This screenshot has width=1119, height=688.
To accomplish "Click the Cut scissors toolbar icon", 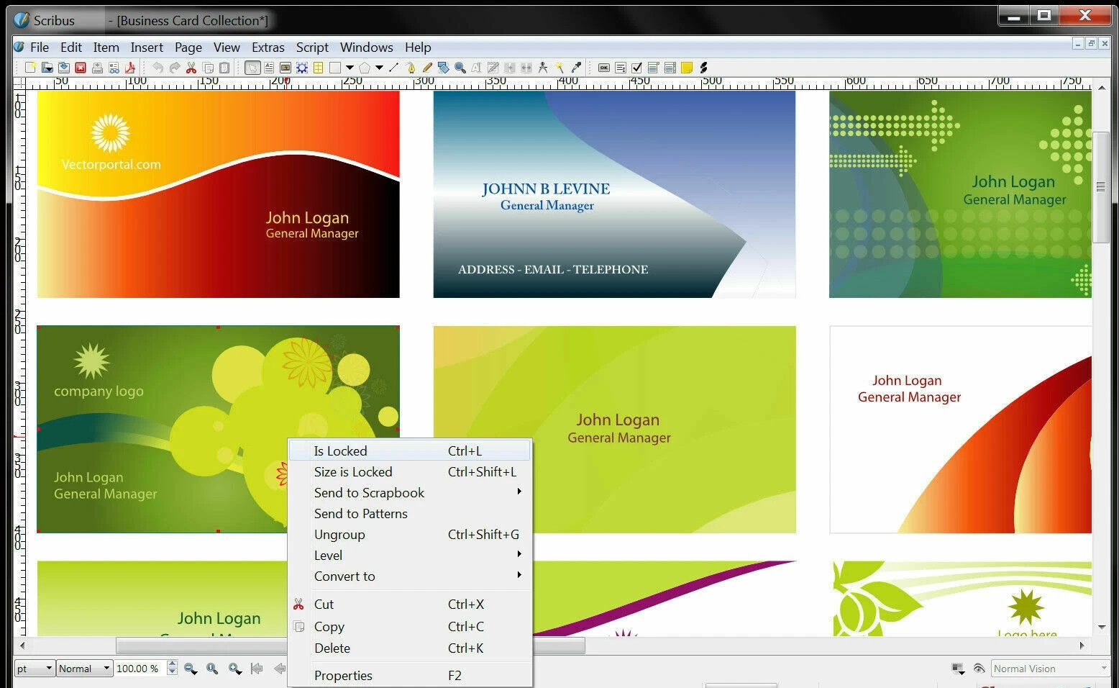I will pos(191,68).
